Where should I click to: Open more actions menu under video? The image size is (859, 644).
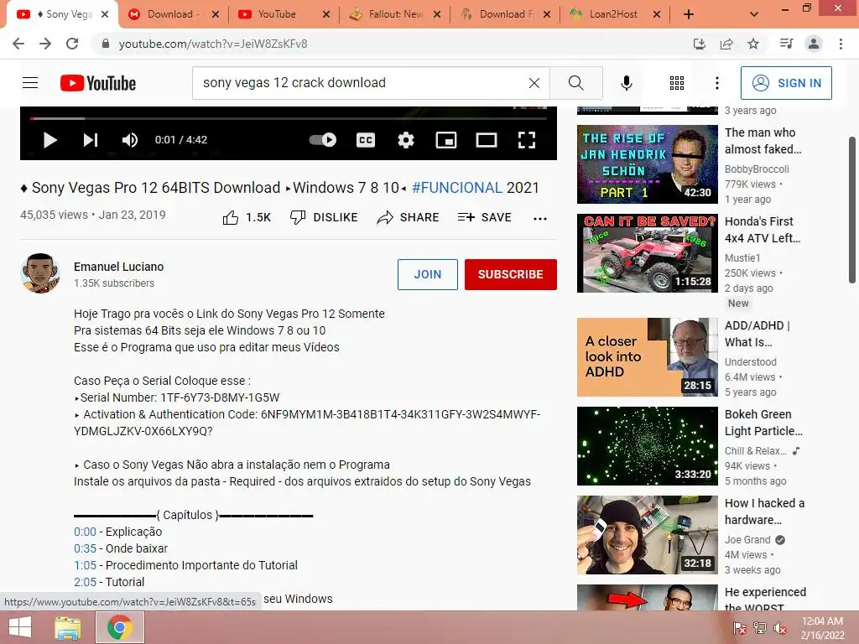tap(539, 219)
